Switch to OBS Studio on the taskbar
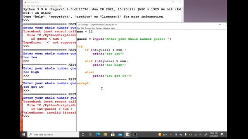The height and width of the screenshot is (139, 248). 135,134
